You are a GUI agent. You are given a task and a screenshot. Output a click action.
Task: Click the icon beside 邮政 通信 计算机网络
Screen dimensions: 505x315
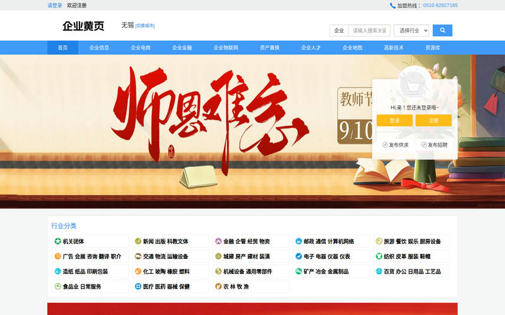(299, 241)
